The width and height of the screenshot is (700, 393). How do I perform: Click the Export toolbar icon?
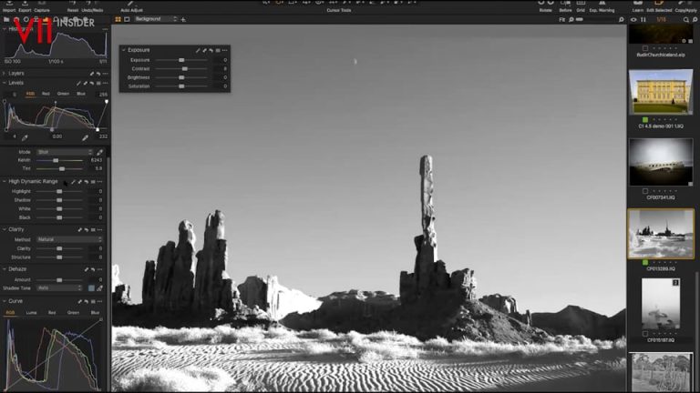(x=25, y=4)
